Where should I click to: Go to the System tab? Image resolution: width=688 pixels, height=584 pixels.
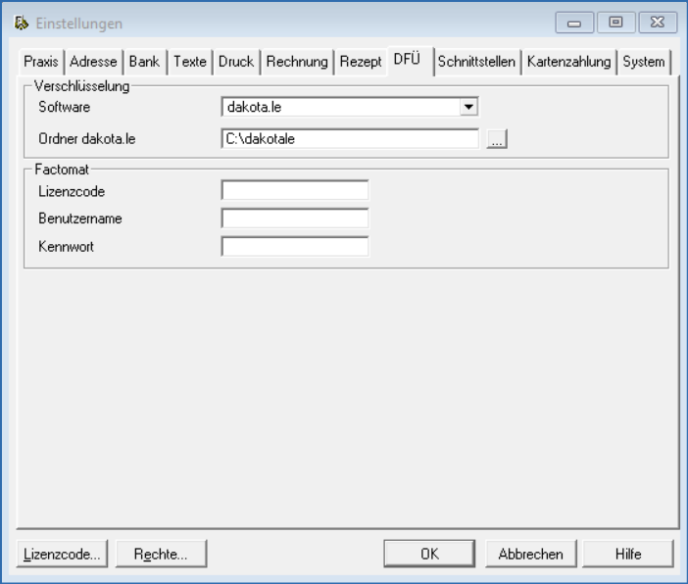pos(643,62)
